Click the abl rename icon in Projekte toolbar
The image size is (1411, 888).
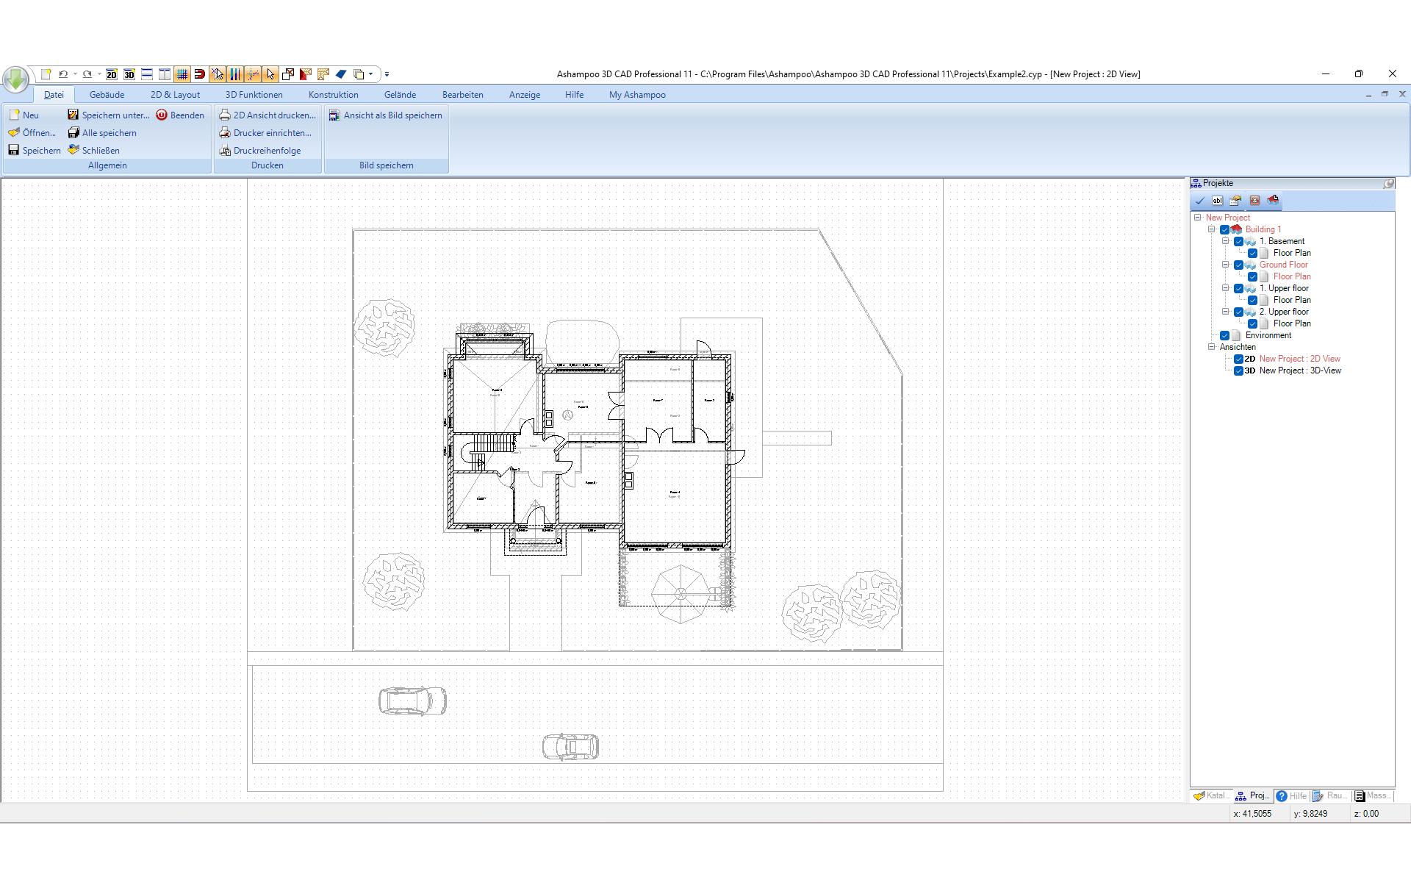[x=1218, y=201]
